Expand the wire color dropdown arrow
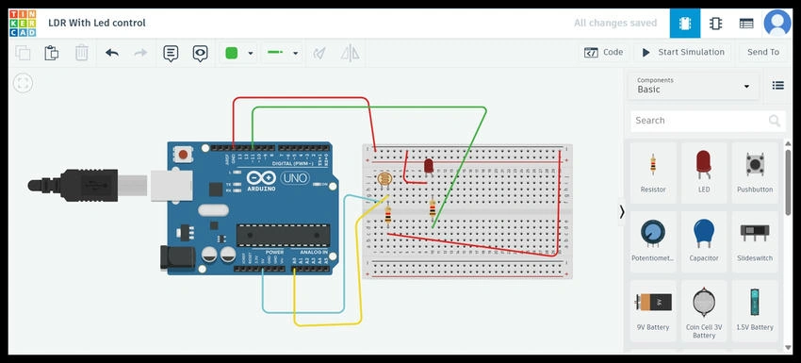Viewport: 801px width, 363px height. [x=251, y=53]
